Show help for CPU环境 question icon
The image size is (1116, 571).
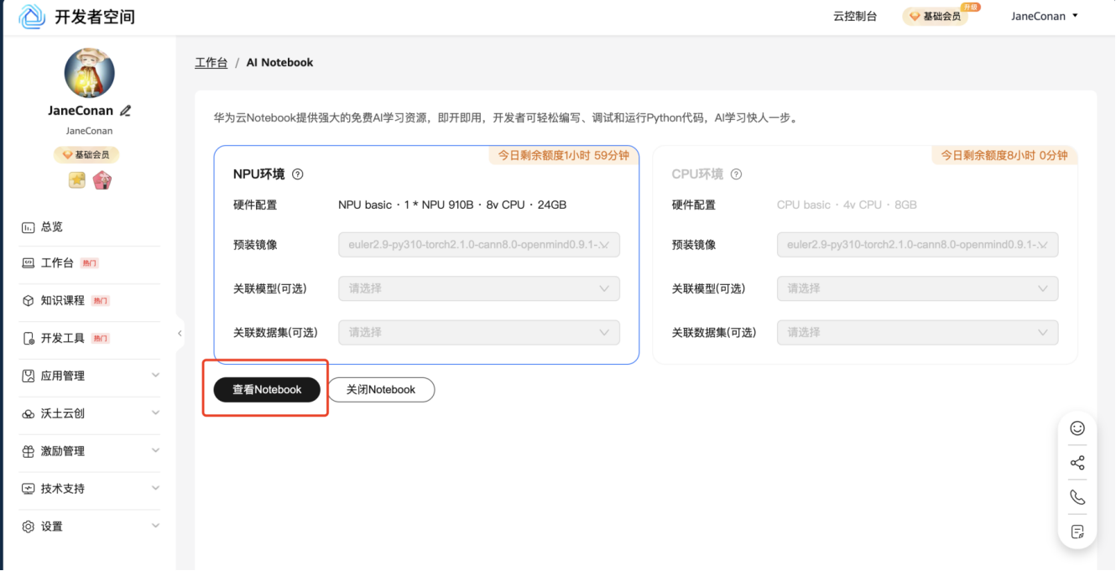736,174
